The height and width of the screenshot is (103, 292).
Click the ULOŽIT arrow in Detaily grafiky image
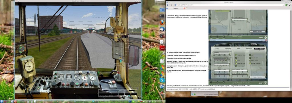click(265, 83)
